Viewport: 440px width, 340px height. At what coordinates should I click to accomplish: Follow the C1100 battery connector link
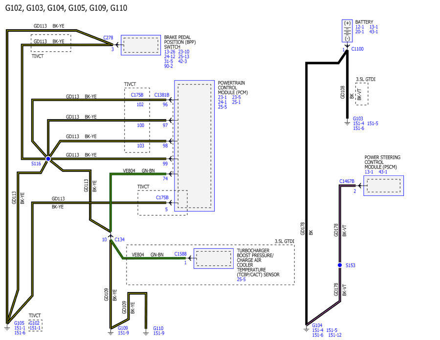pos(357,49)
